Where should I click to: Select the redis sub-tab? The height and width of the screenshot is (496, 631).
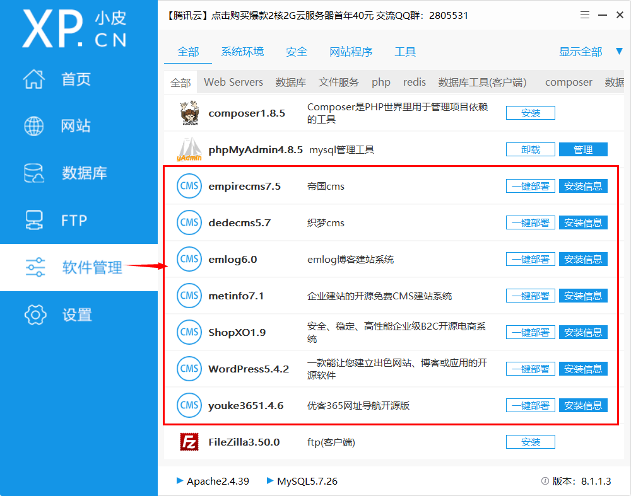[x=415, y=82]
